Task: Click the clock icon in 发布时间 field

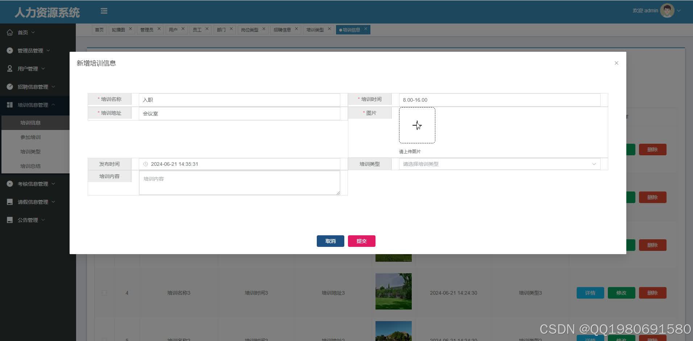Action: 146,164
